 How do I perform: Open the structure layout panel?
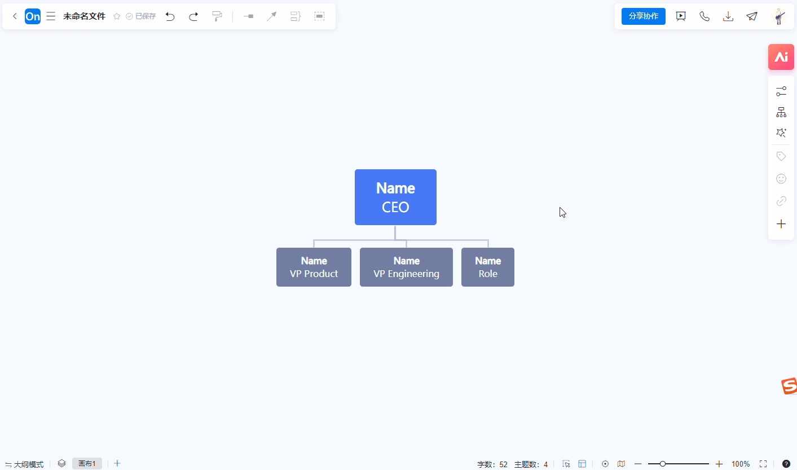781,112
